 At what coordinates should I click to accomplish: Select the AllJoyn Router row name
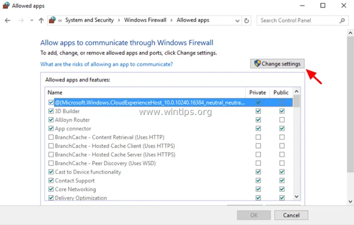click(72, 120)
